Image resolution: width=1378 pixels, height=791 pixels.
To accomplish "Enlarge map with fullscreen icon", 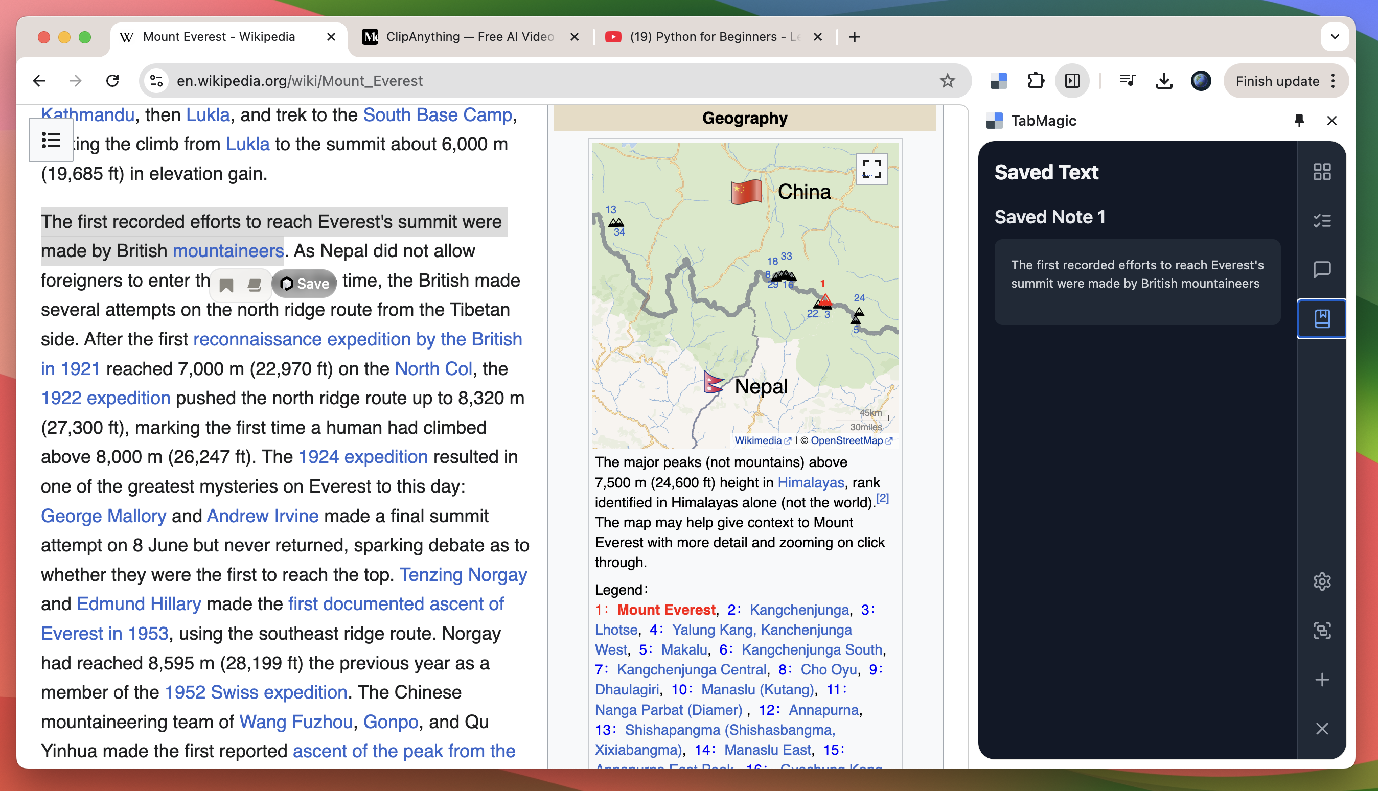I will pyautogui.click(x=871, y=169).
